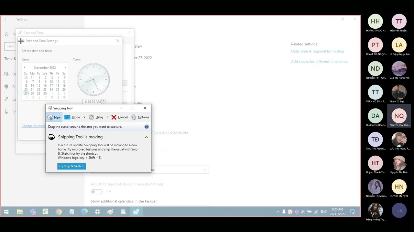Click the Date & time sidebar icon

click(6, 74)
